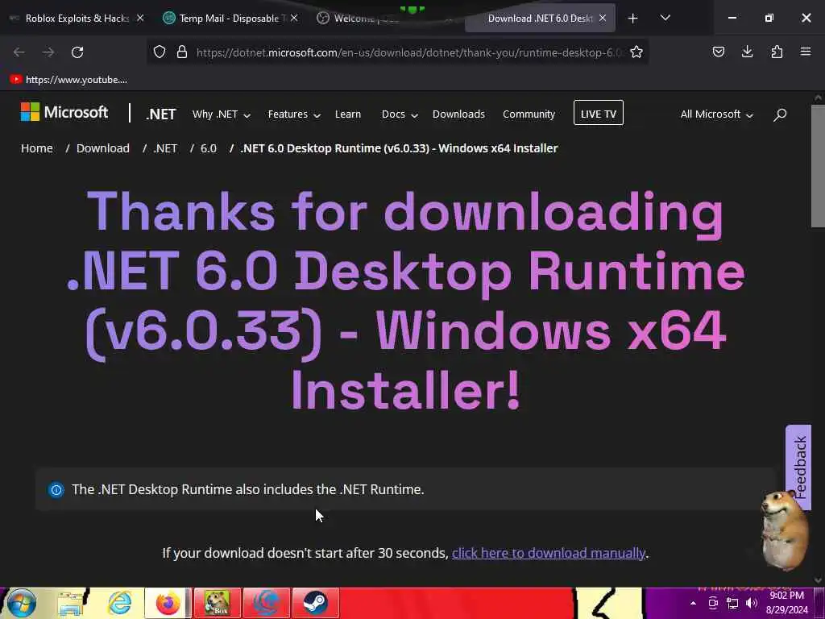Viewport: 825px width, 619px height.
Task: Select the Download .NET 6.0 tab
Action: point(540,19)
